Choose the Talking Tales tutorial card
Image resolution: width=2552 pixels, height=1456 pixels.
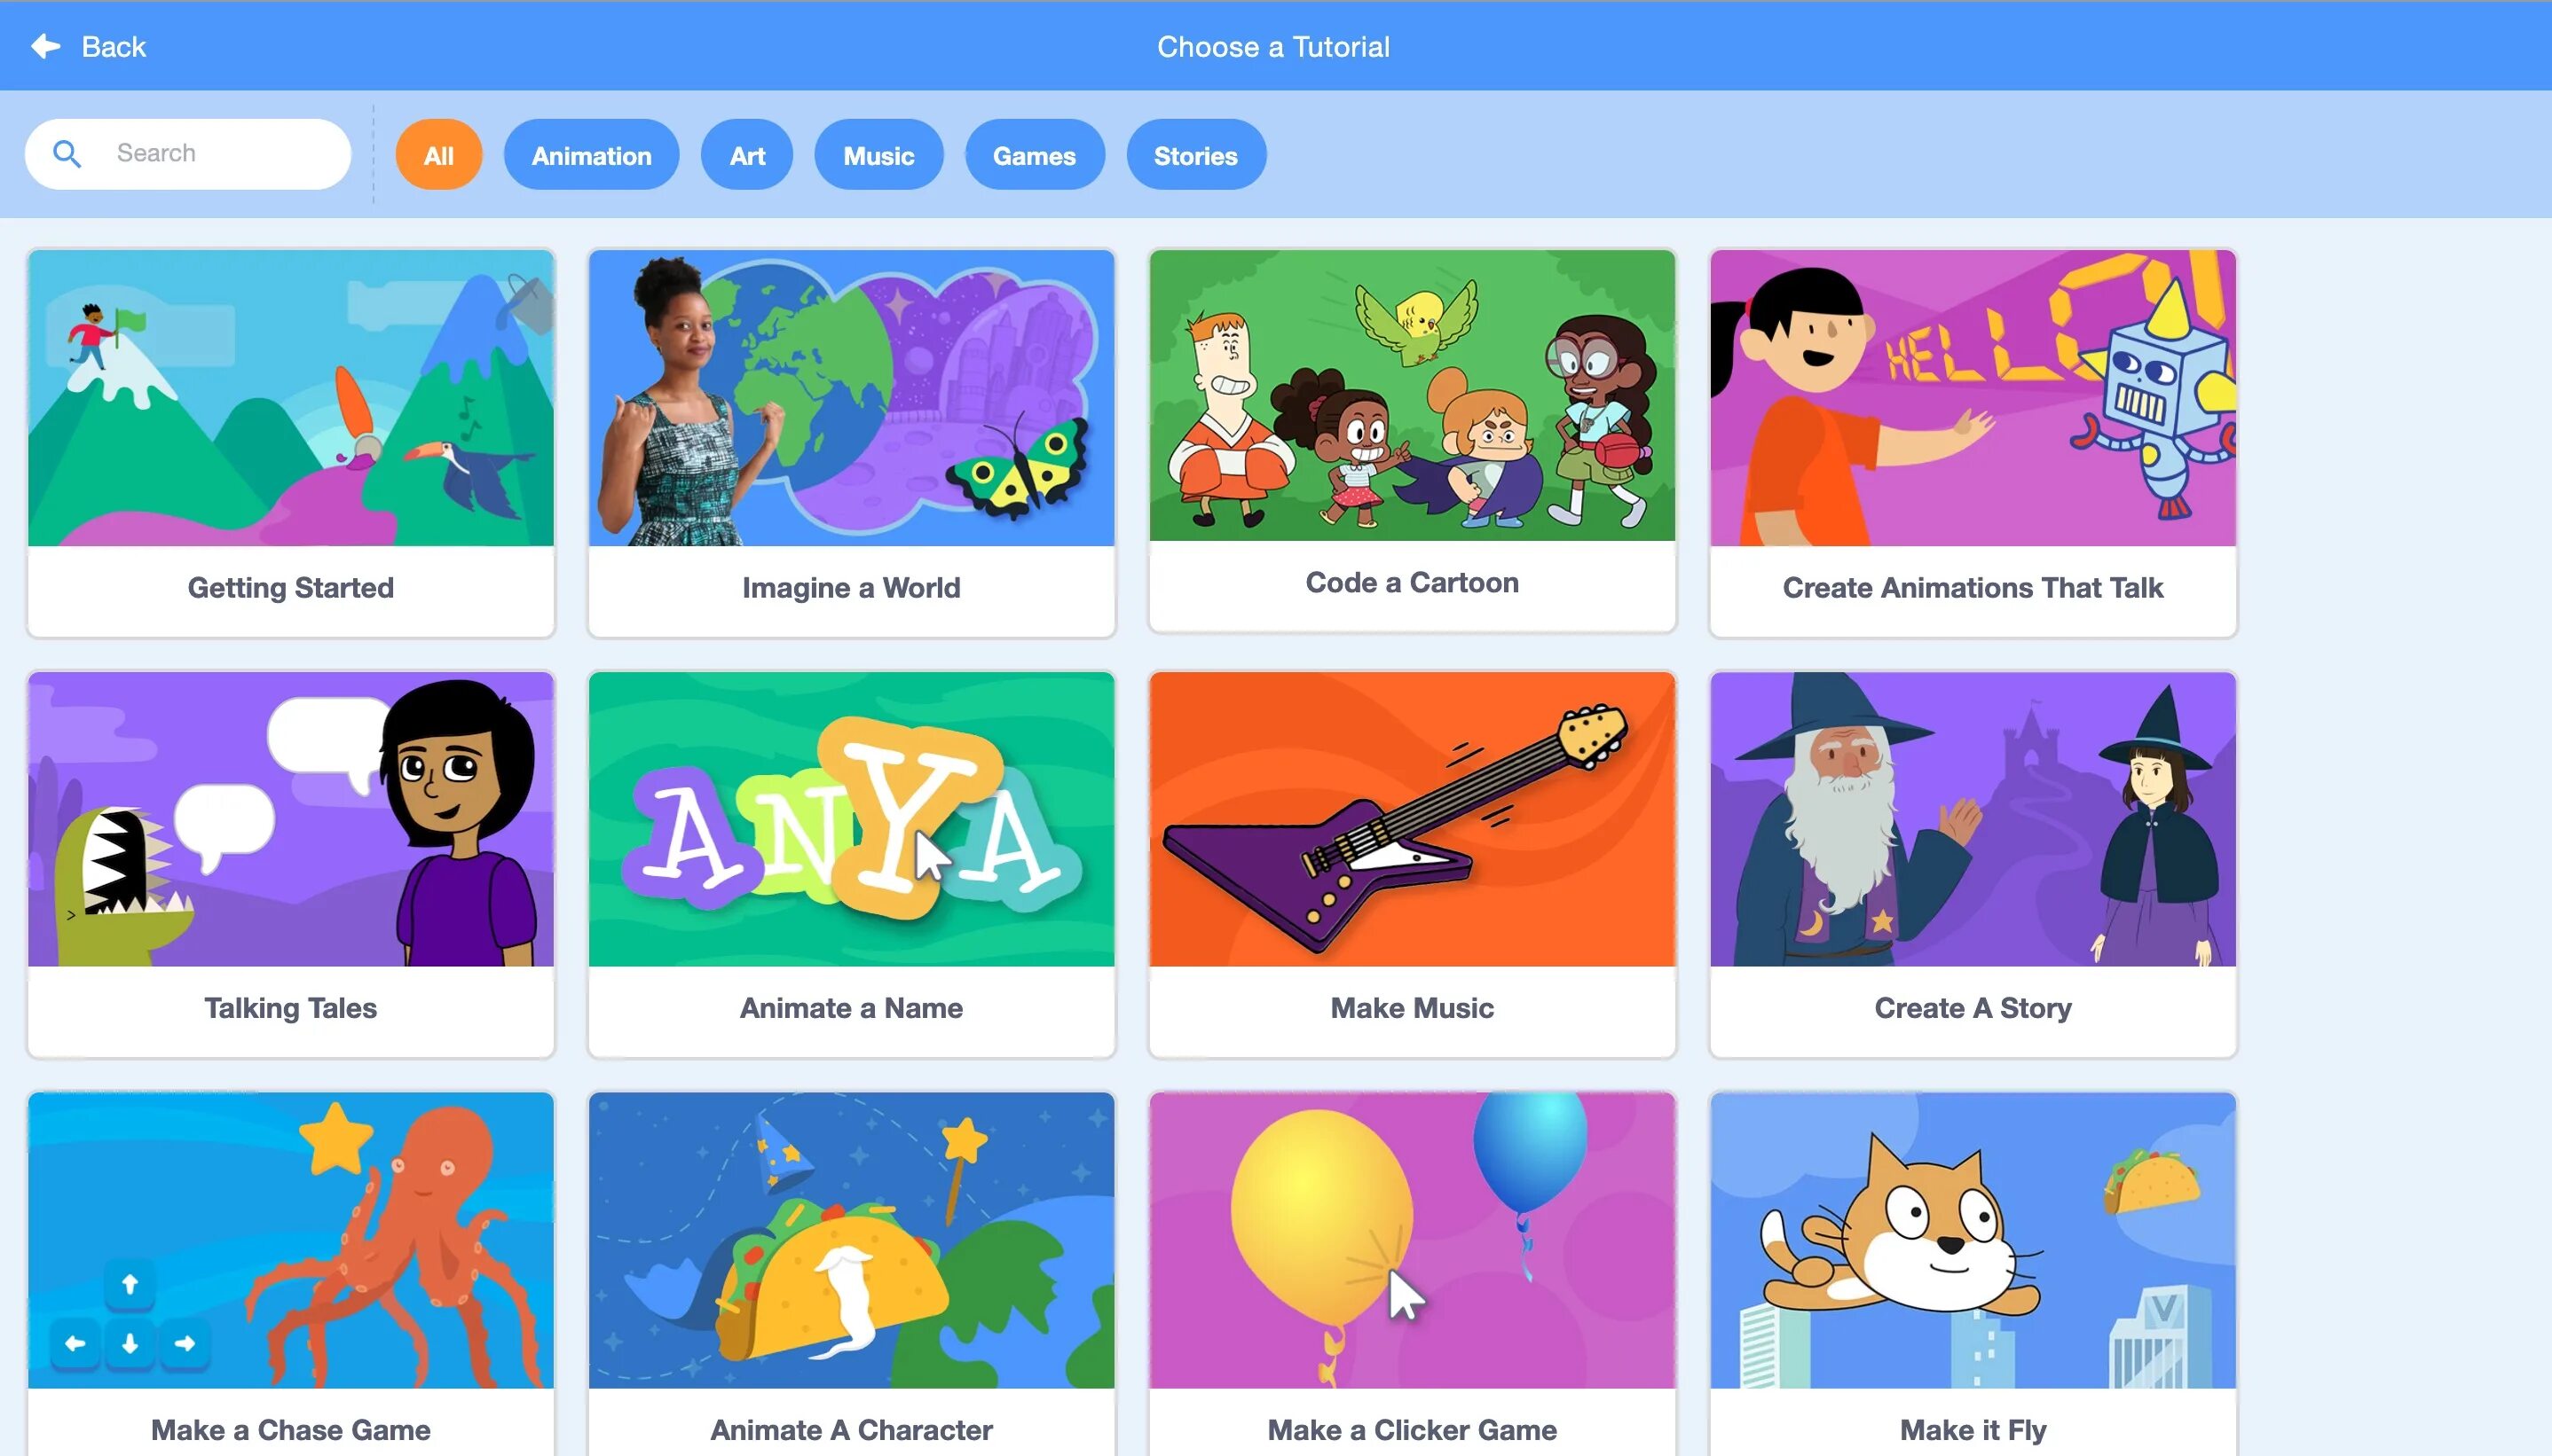point(291,864)
